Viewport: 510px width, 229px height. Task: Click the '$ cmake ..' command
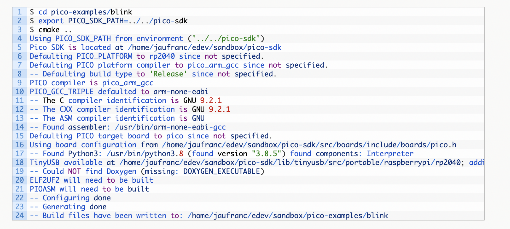(51, 30)
